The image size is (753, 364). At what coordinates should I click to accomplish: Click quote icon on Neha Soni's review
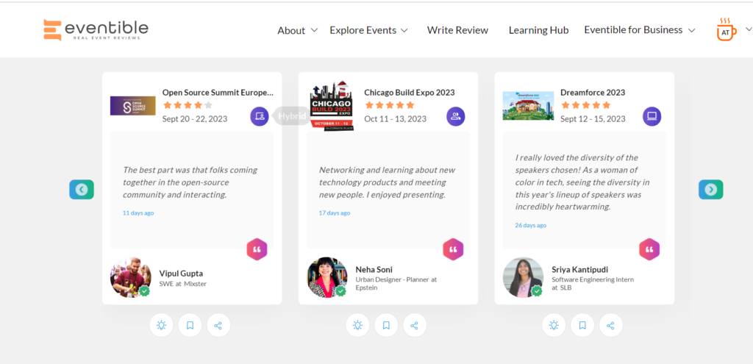pos(453,250)
